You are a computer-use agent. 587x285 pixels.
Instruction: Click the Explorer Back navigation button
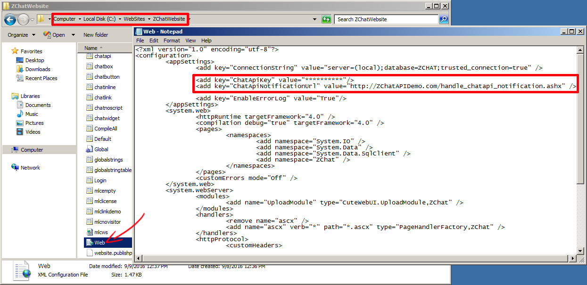(x=10, y=19)
